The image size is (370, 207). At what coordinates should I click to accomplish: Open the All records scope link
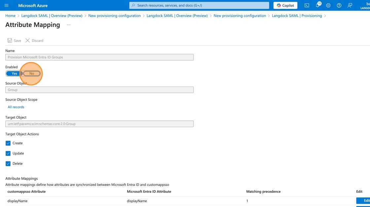pyautogui.click(x=16, y=107)
